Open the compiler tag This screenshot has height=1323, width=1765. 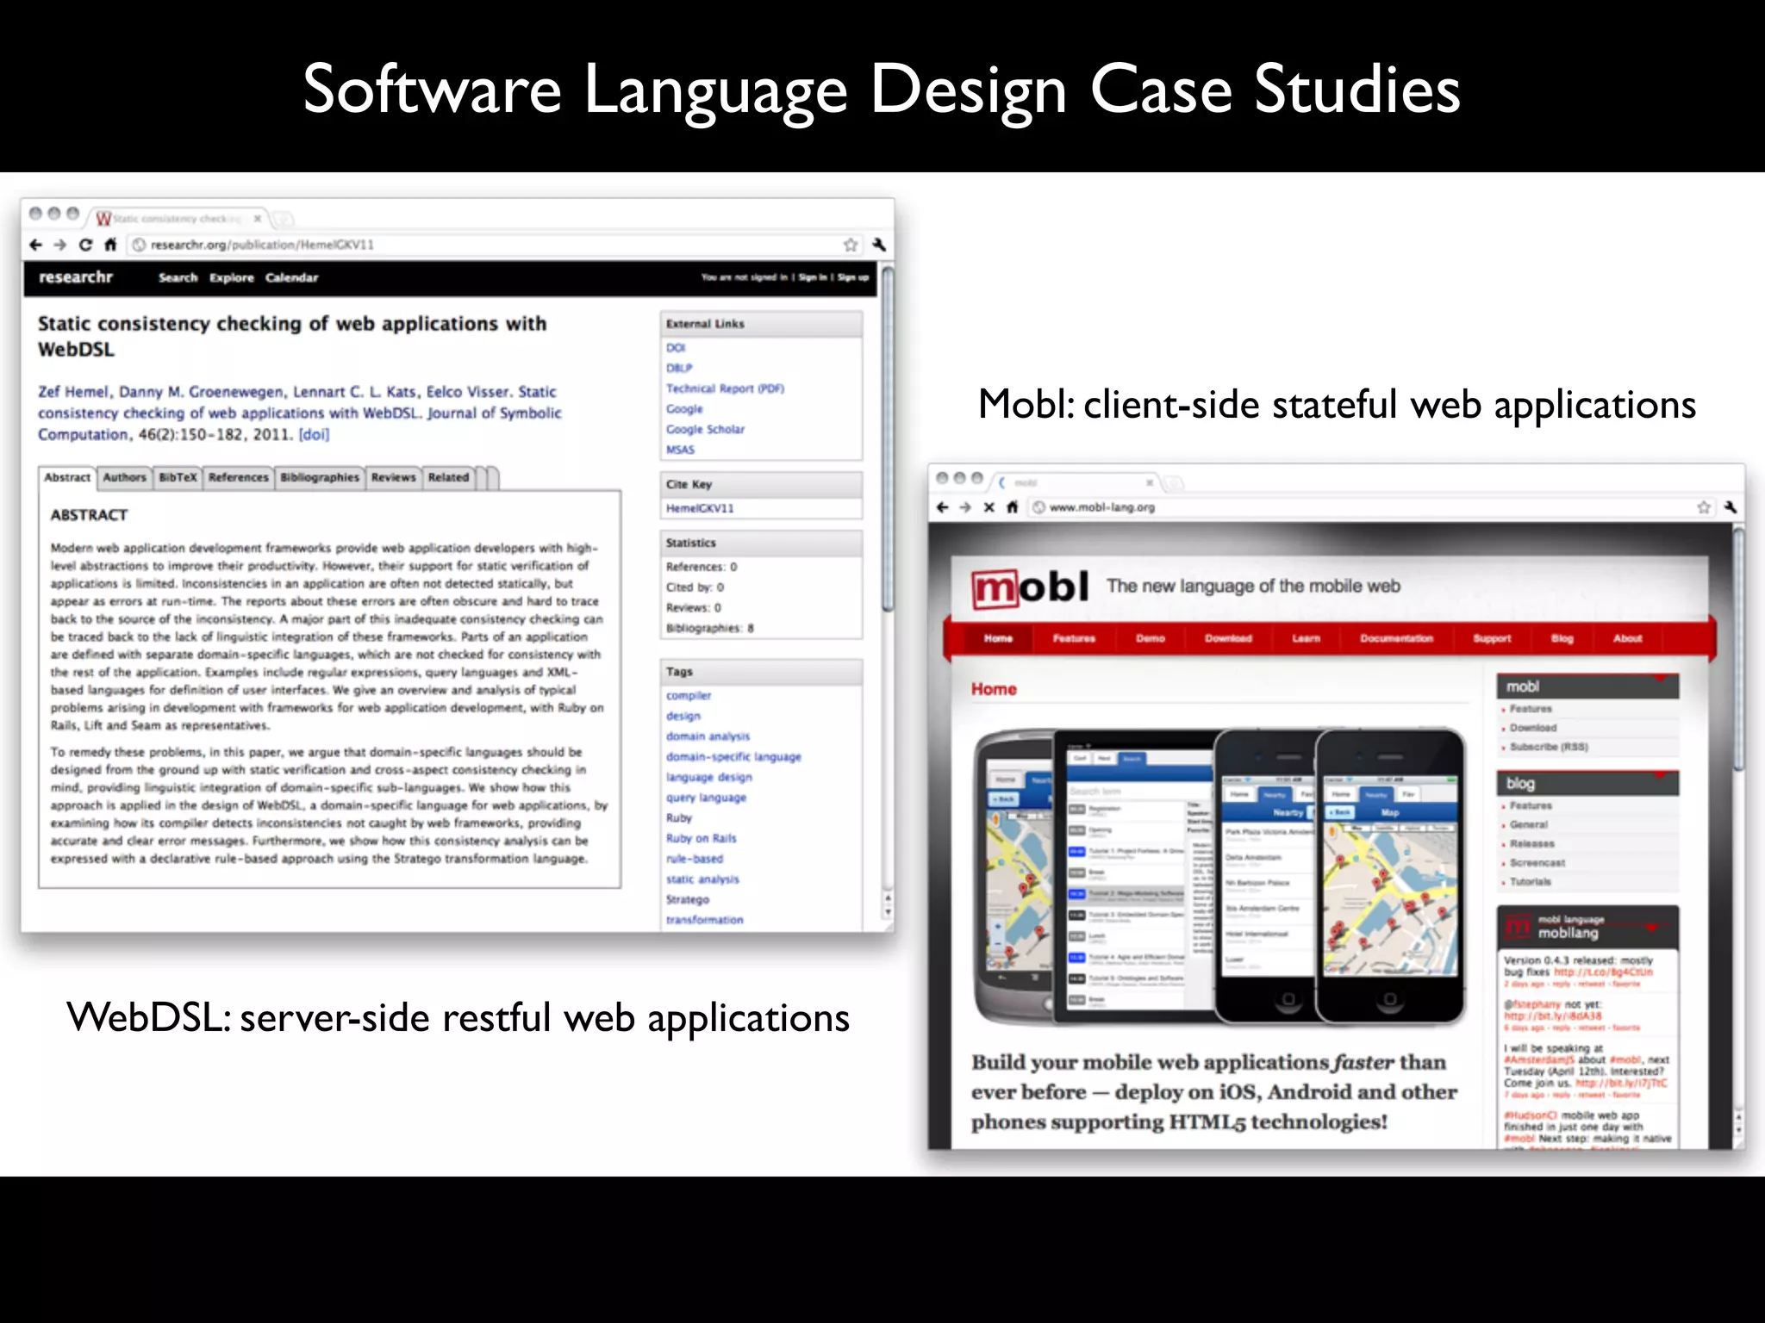click(x=689, y=695)
